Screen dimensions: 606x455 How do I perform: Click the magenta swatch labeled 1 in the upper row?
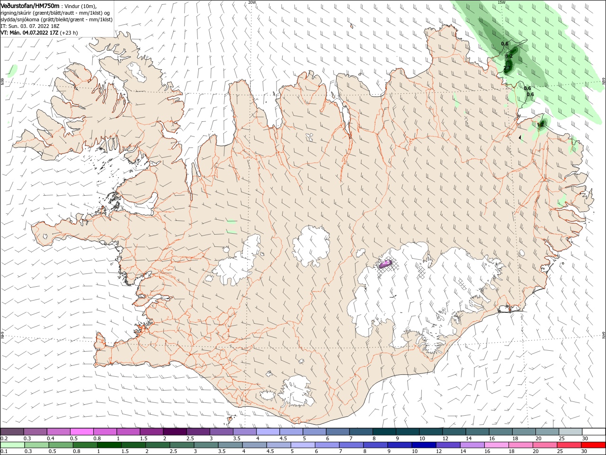click(x=128, y=432)
